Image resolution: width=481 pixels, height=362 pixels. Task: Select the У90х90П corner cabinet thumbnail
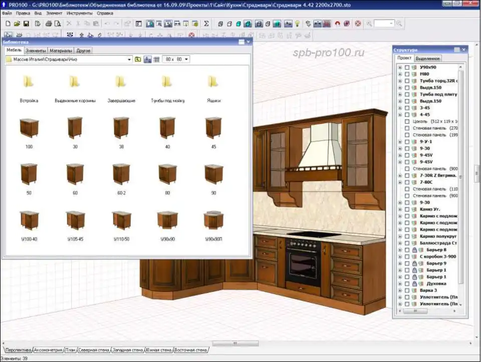click(x=213, y=225)
